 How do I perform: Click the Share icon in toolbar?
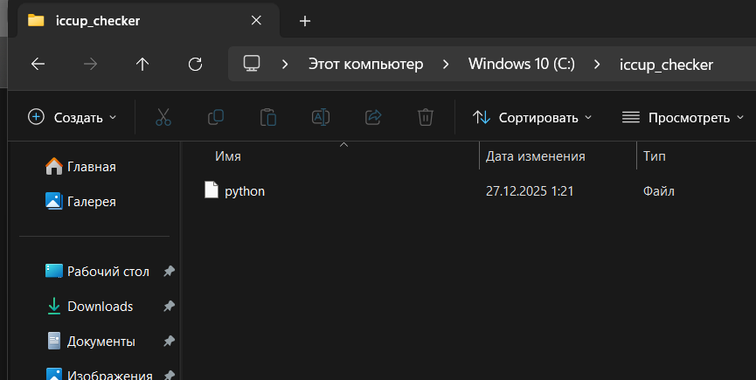373,117
